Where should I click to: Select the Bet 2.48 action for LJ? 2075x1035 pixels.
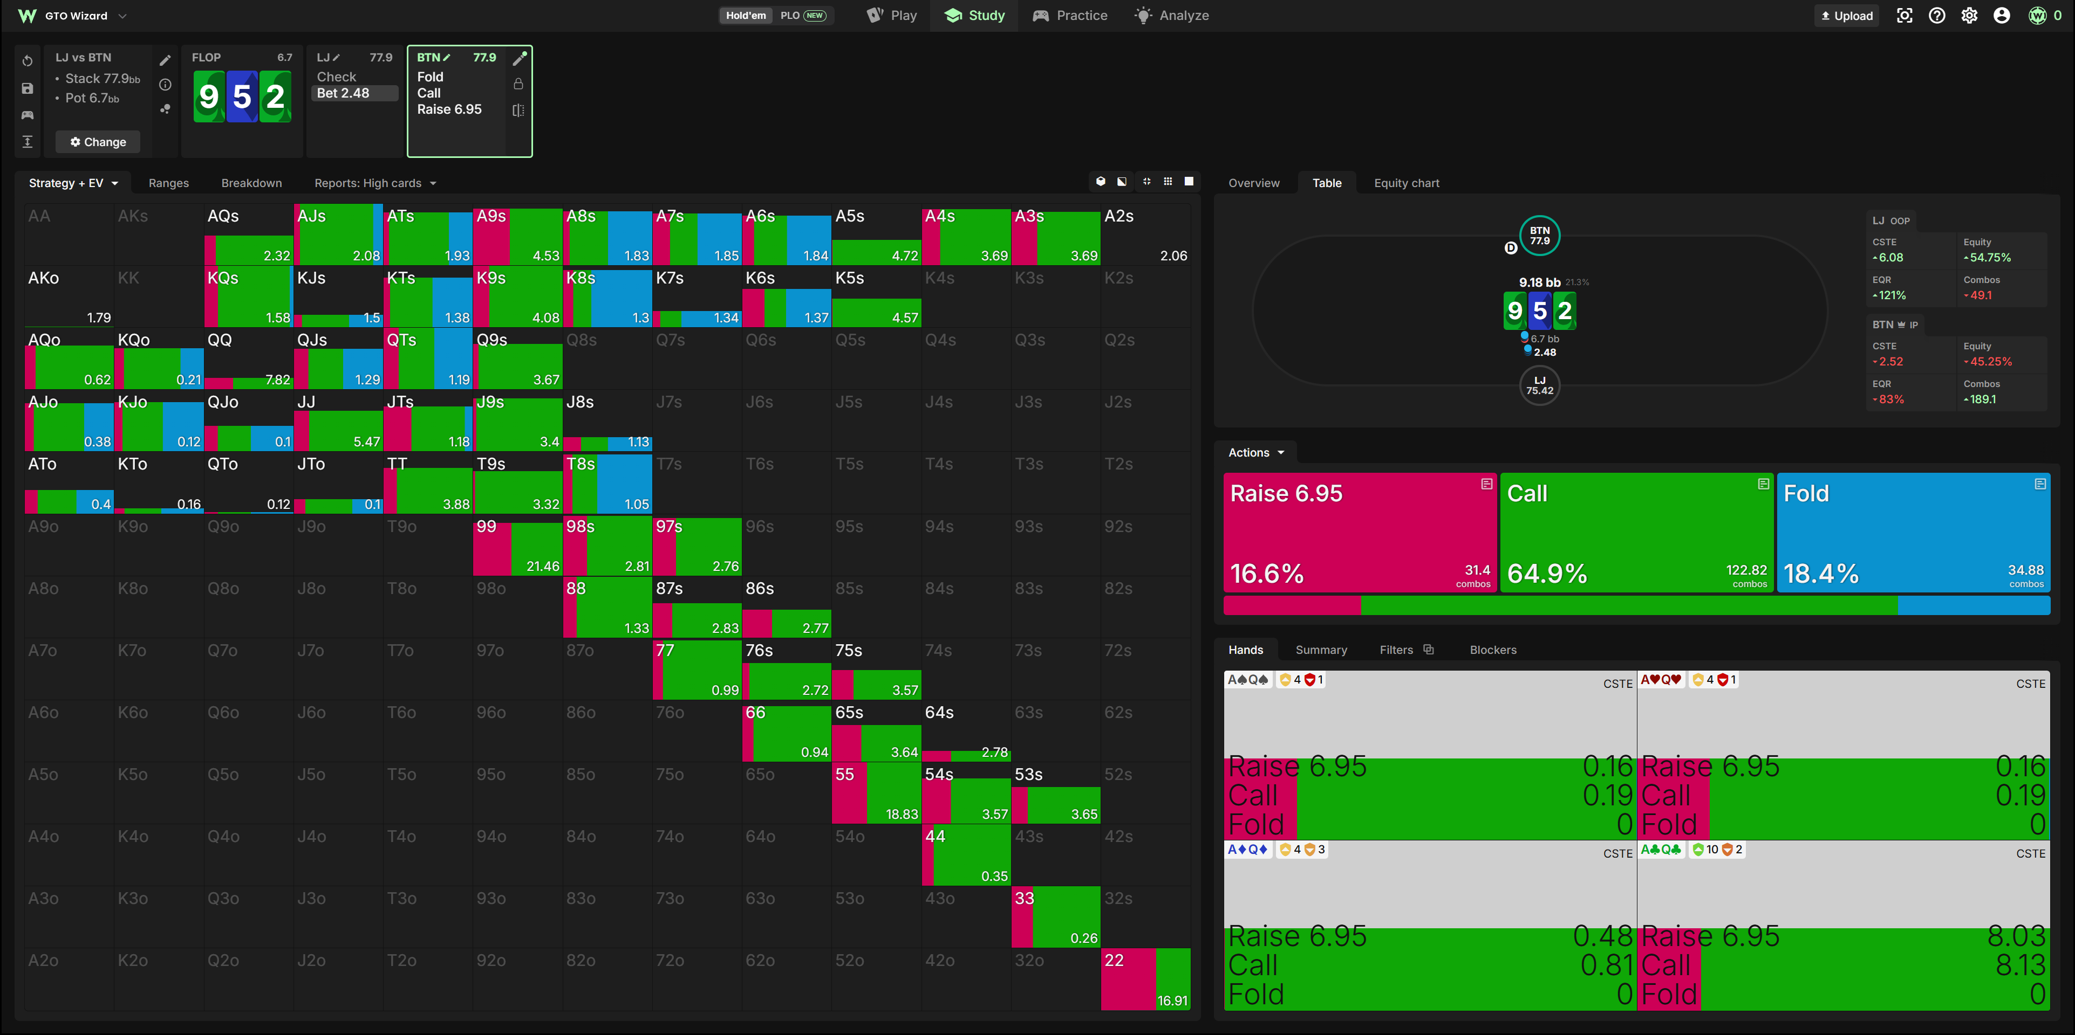[354, 93]
